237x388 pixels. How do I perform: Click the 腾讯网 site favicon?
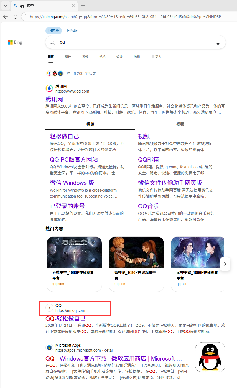(49, 88)
